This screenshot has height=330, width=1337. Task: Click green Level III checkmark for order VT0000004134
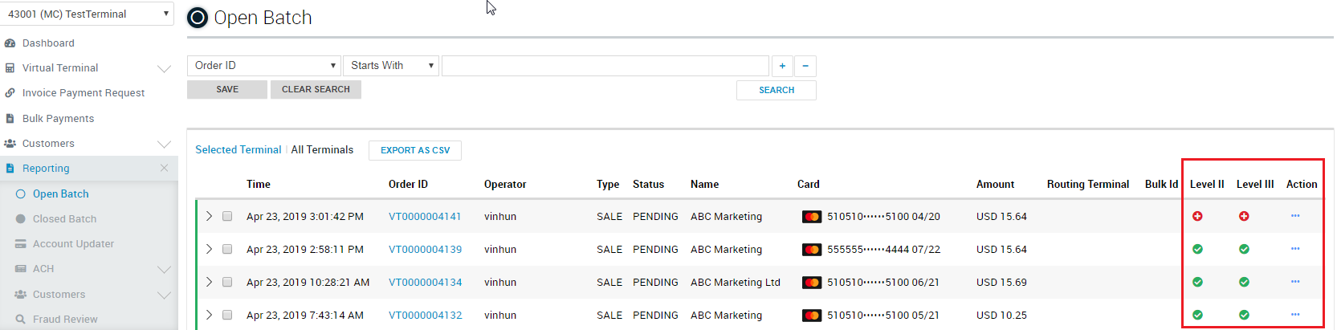[x=1244, y=282]
